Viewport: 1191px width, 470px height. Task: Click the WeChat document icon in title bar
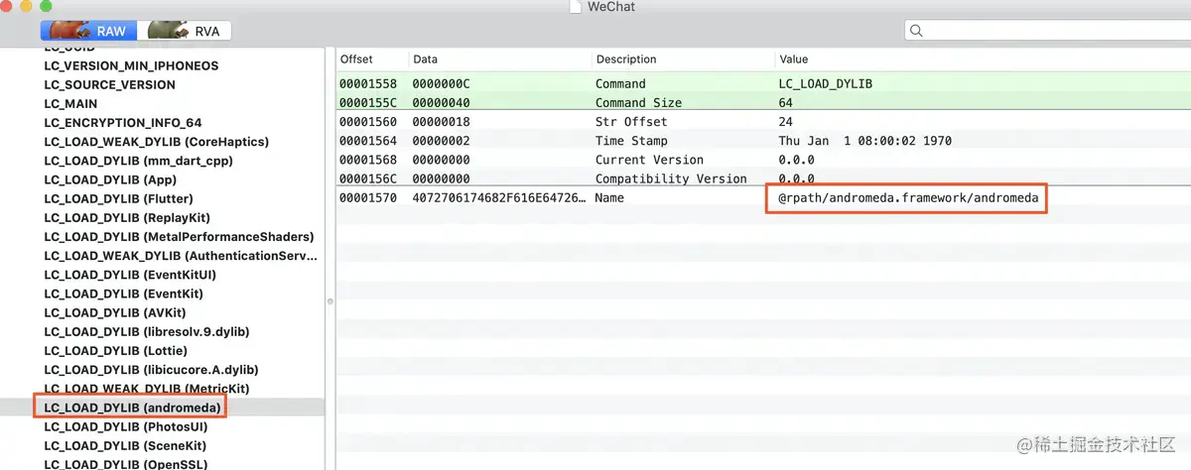[576, 7]
